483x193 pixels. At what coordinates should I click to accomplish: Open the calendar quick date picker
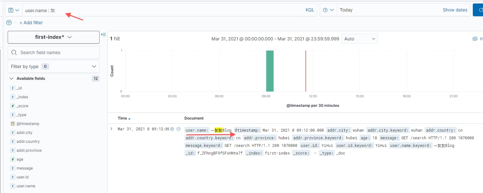coord(328,10)
